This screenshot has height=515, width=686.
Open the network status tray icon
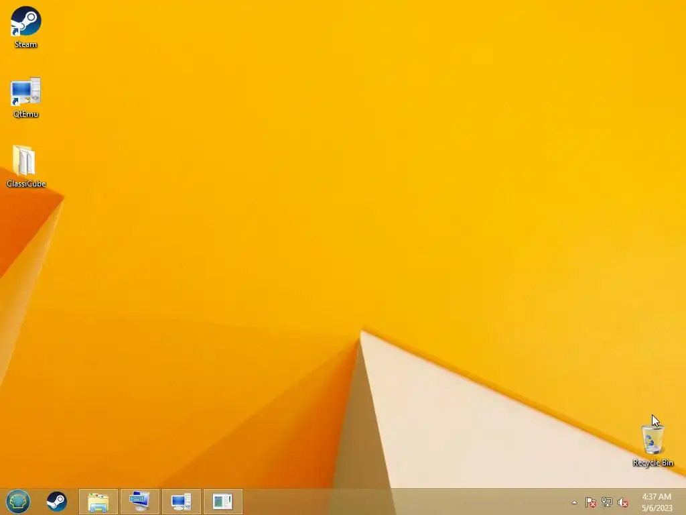[607, 502]
